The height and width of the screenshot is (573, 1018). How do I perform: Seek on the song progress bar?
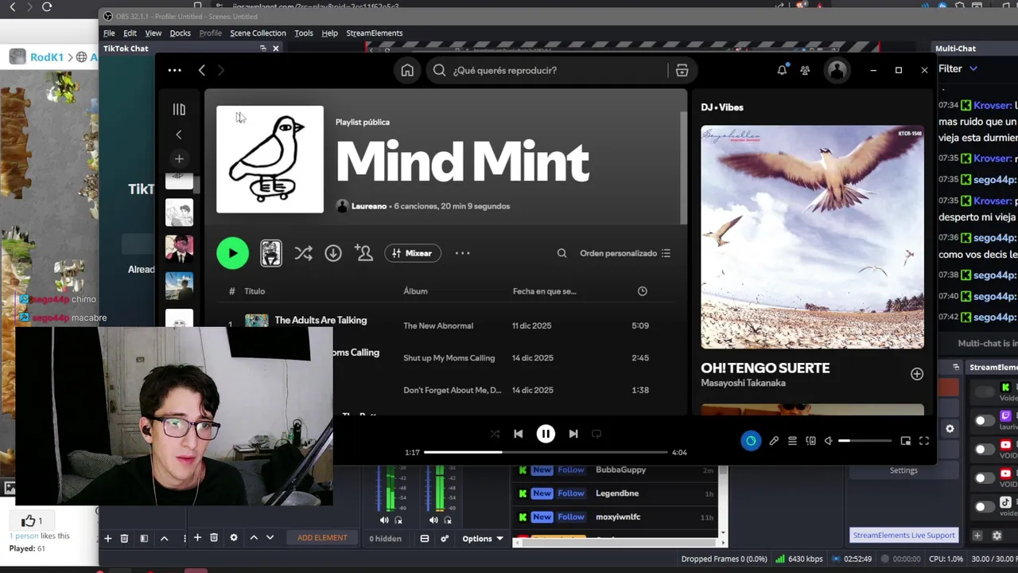(x=546, y=452)
